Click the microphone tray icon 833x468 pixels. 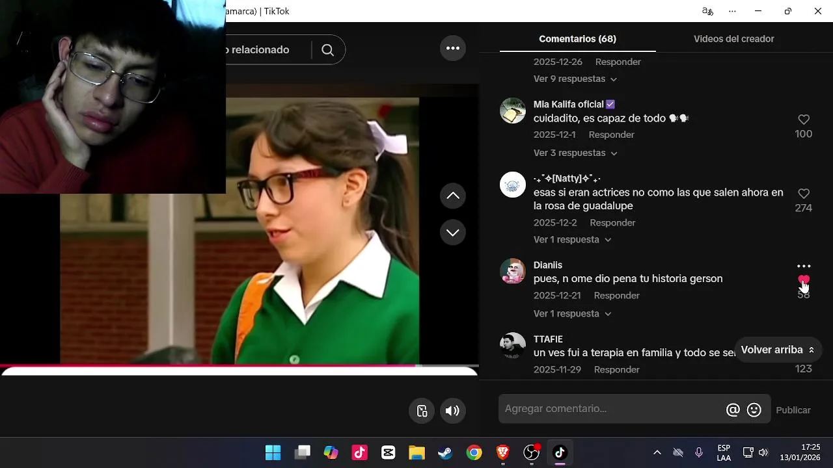pos(699,452)
